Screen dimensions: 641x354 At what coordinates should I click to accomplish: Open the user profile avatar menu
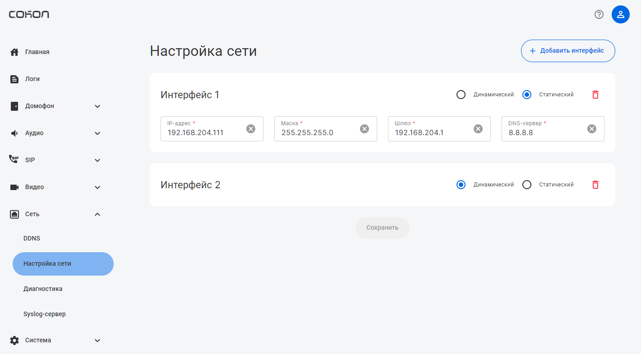click(620, 14)
